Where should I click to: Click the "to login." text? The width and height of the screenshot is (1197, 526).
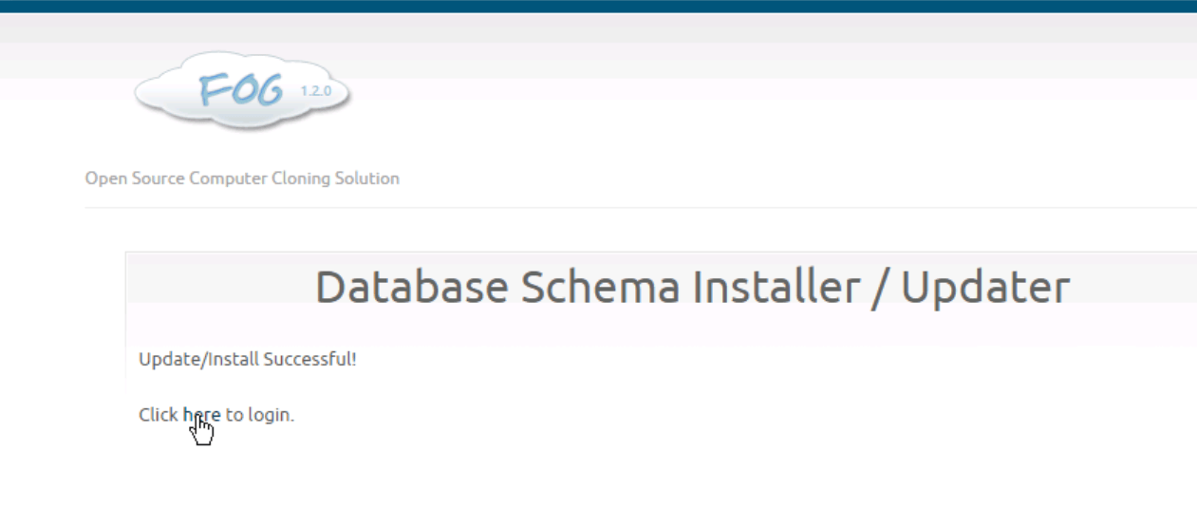pyautogui.click(x=259, y=415)
